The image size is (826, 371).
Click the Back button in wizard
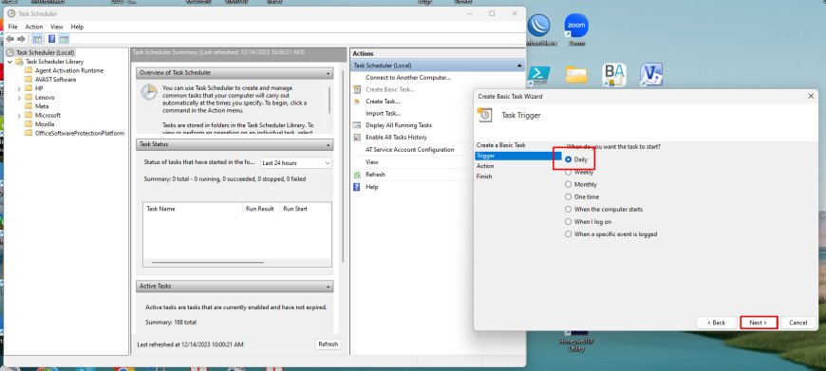click(716, 323)
